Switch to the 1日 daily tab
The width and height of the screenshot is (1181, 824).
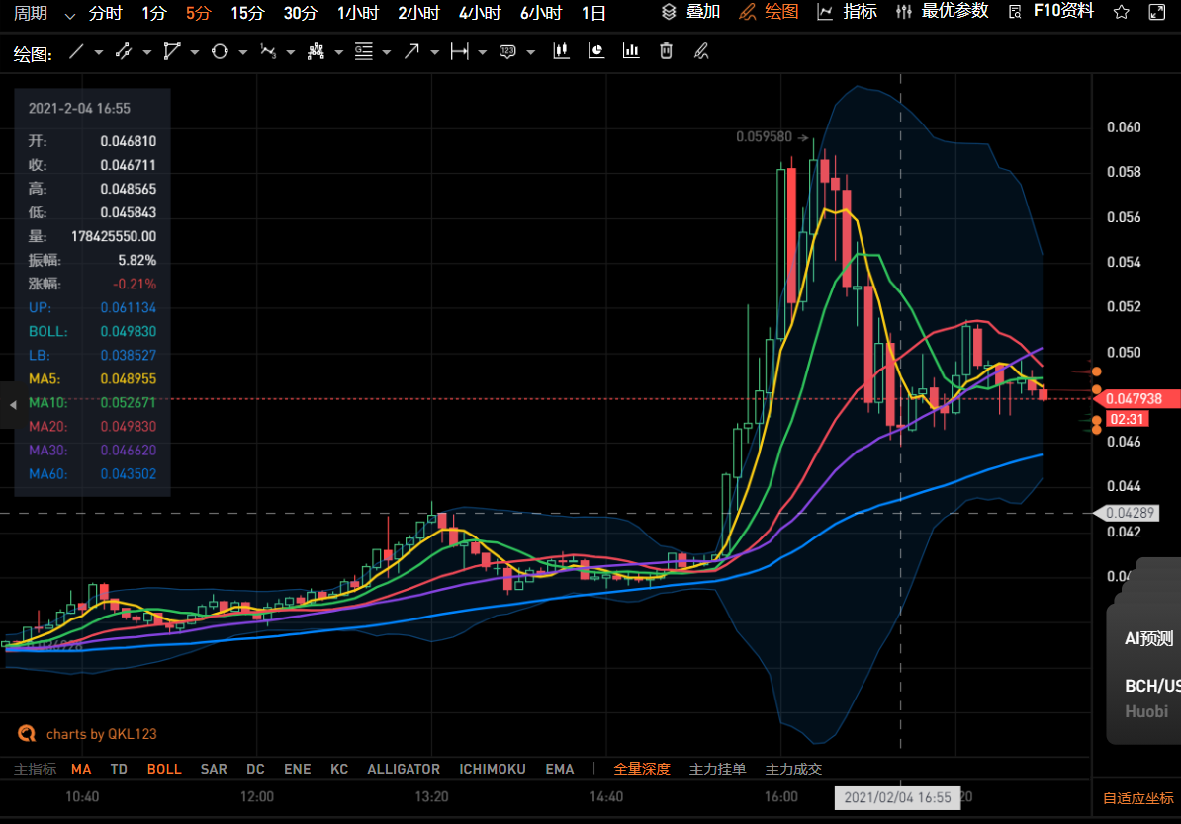click(592, 14)
